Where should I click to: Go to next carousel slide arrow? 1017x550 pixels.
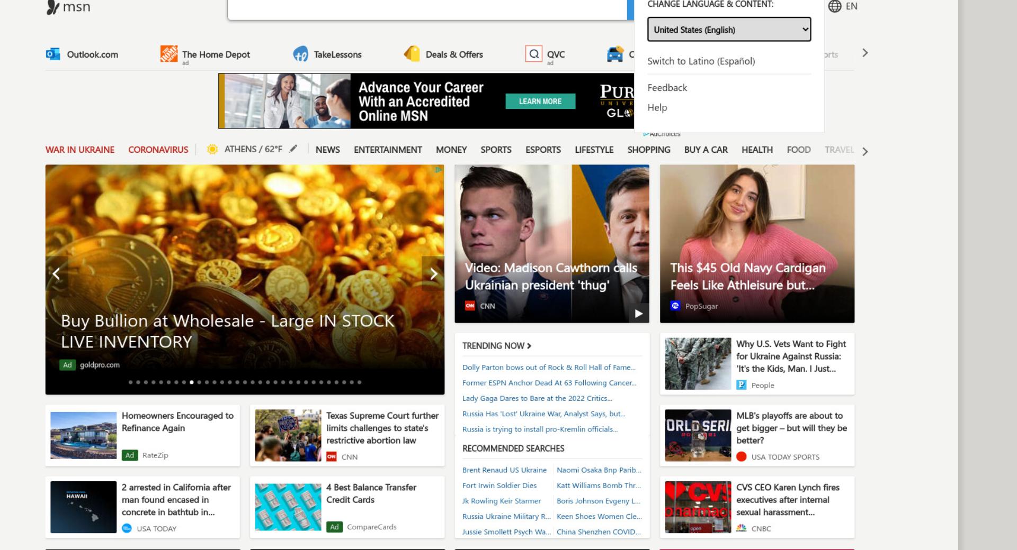(x=433, y=273)
